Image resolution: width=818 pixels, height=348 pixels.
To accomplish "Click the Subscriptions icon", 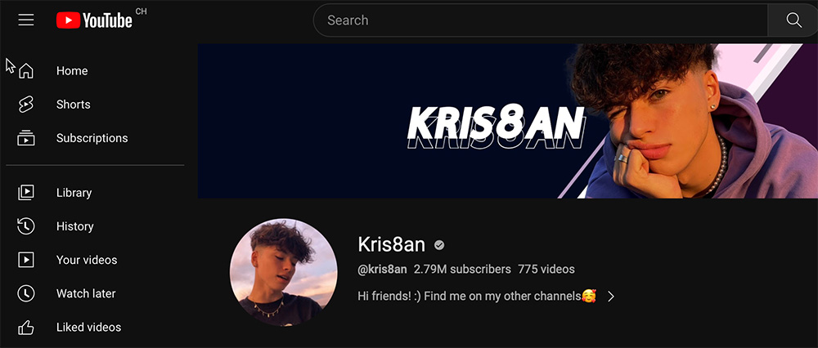I will coord(26,138).
